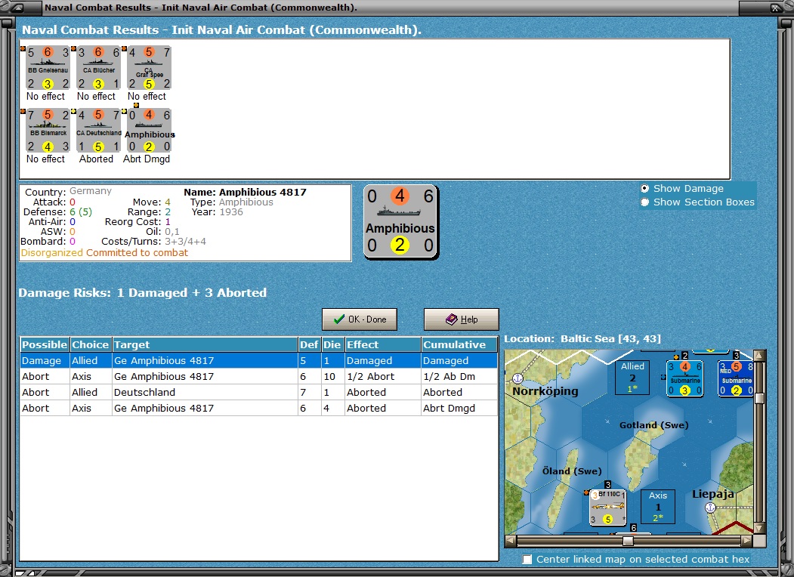Sort by the Possible column header

coord(45,344)
